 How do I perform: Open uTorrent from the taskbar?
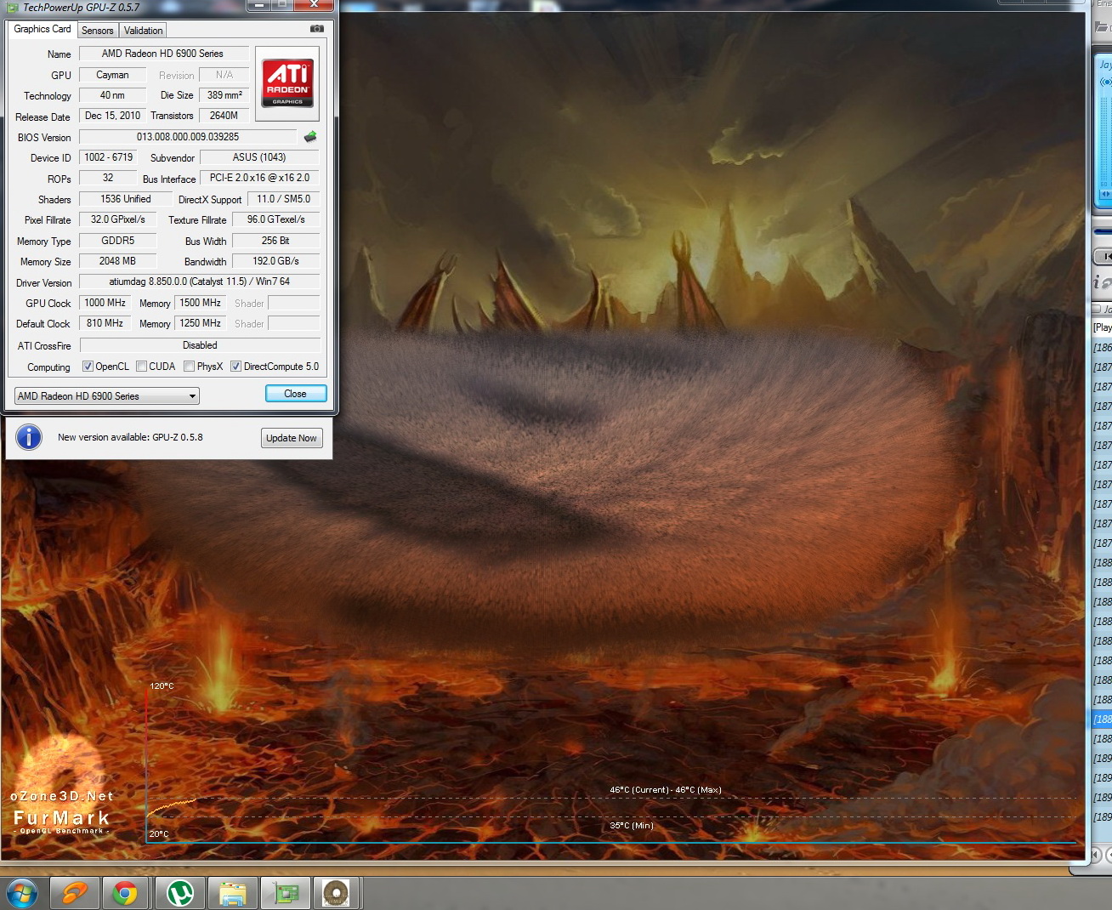[179, 894]
